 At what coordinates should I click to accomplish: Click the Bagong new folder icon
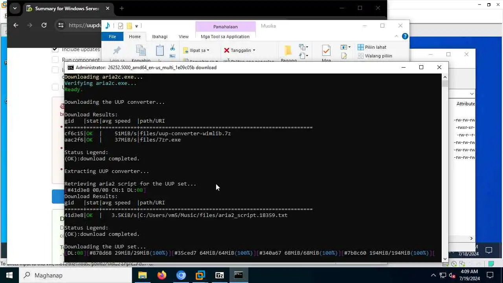[x=288, y=50]
